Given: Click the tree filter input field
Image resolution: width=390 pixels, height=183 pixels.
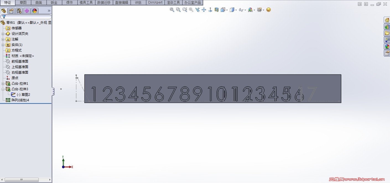Looking at the screenshot, I should [26, 17].
